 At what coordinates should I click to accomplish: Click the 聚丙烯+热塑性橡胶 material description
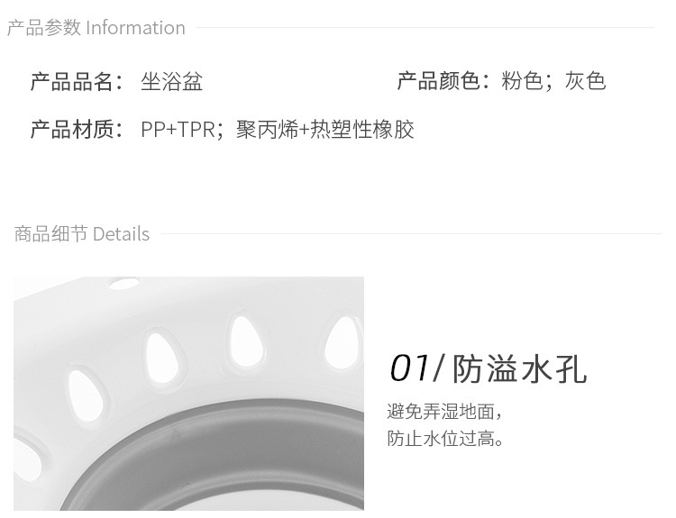(x=325, y=129)
